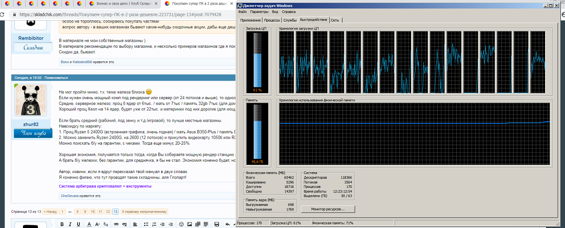Open the smiley emoticon picker
Image resolution: width=565 pixels, height=228 pixels.
[181, 224]
